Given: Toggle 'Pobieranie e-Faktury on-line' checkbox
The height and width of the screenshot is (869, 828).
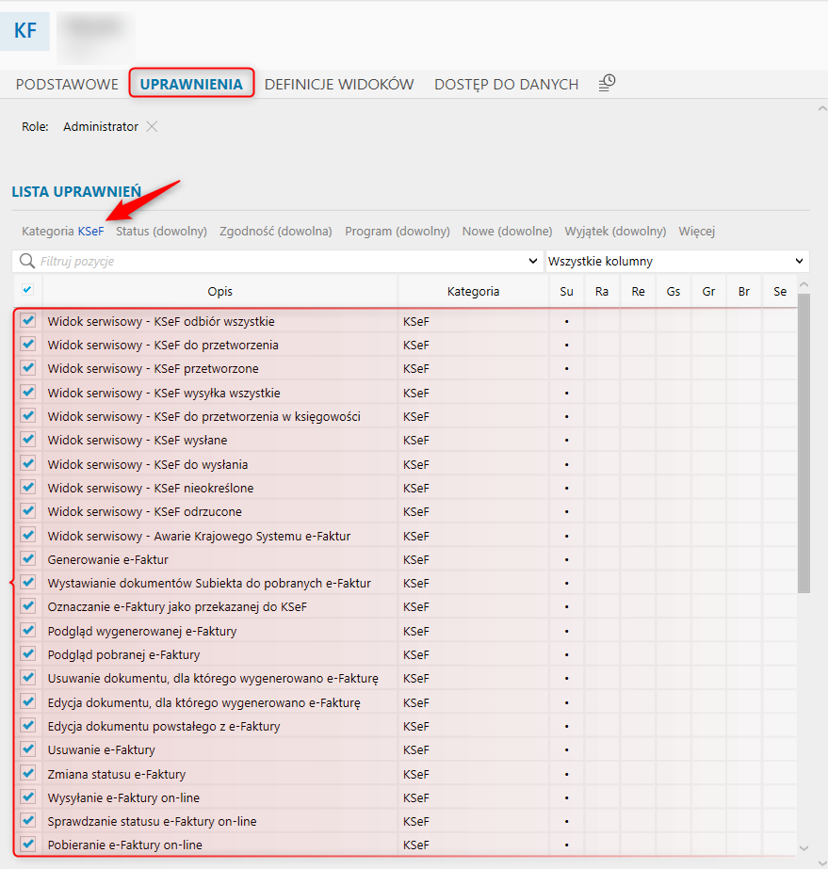Looking at the screenshot, I should (x=27, y=845).
